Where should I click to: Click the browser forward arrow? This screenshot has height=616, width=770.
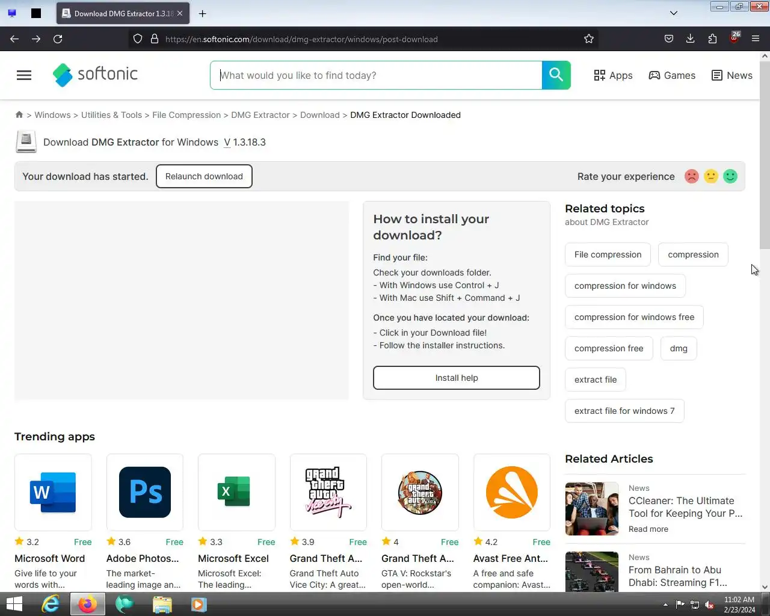36,38
